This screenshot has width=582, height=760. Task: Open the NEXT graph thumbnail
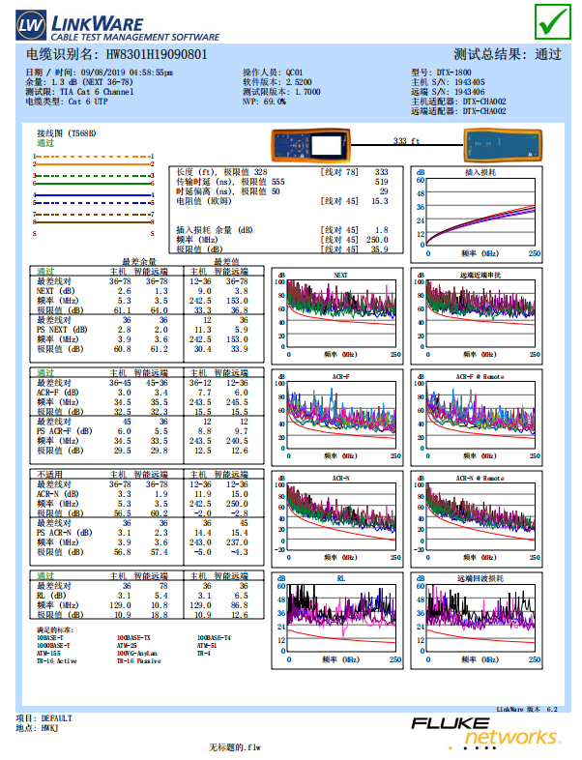(x=337, y=316)
